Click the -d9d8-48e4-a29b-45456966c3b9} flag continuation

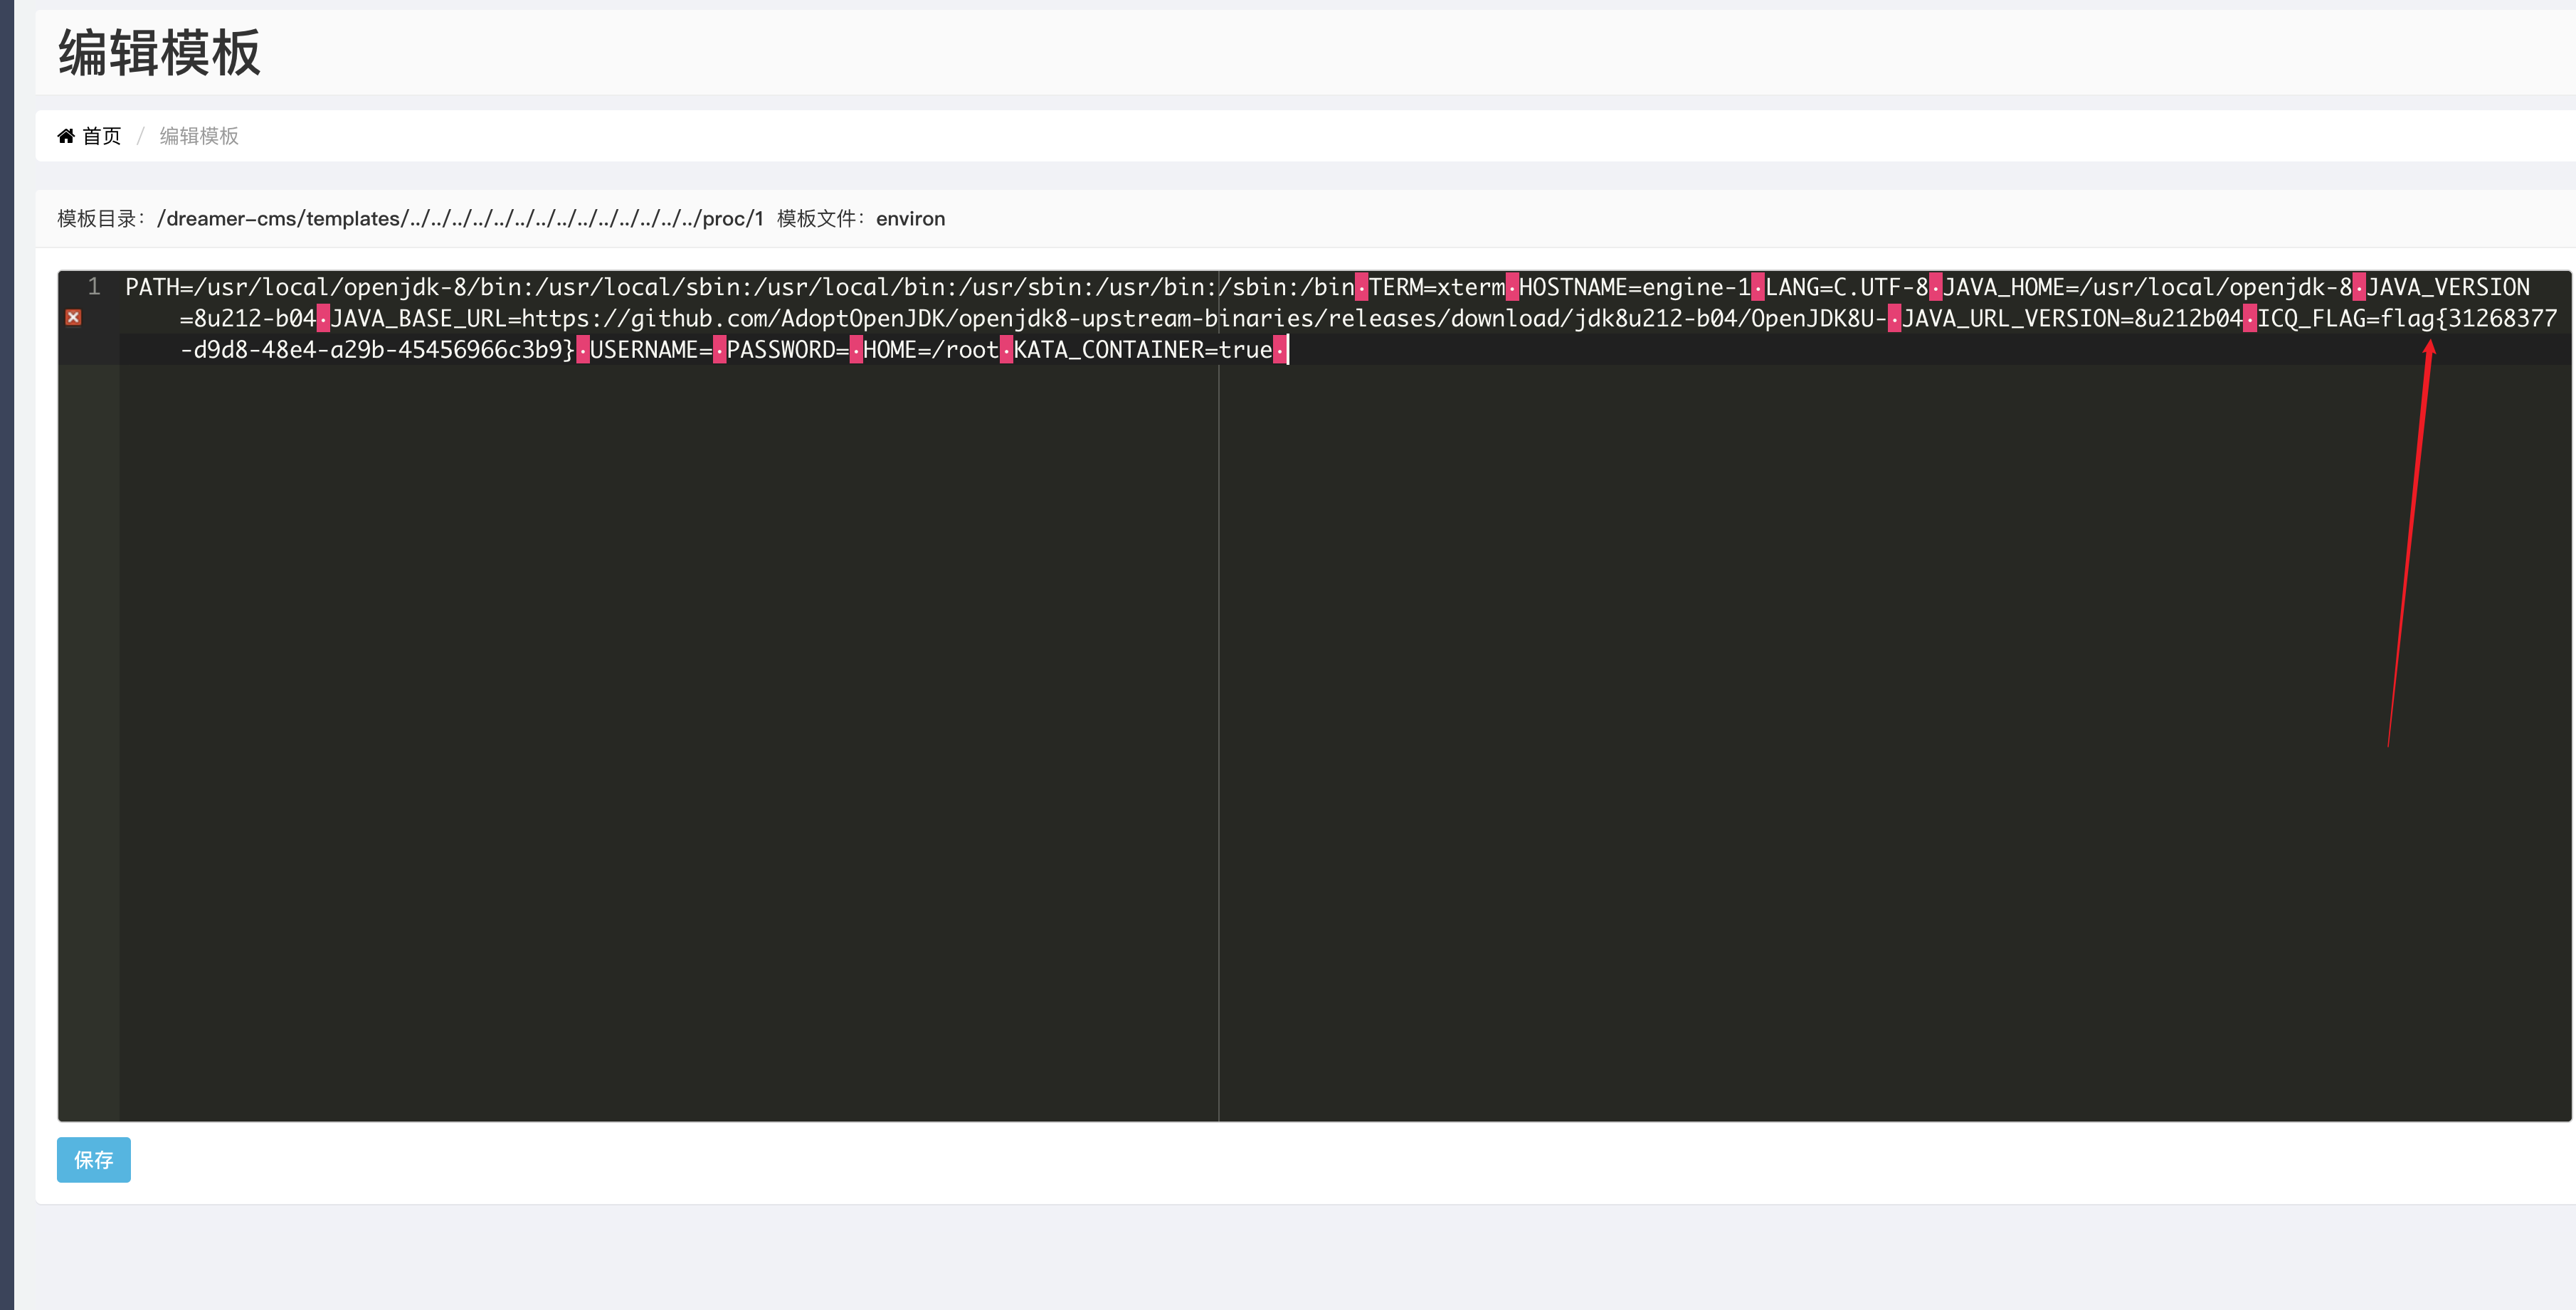378,350
